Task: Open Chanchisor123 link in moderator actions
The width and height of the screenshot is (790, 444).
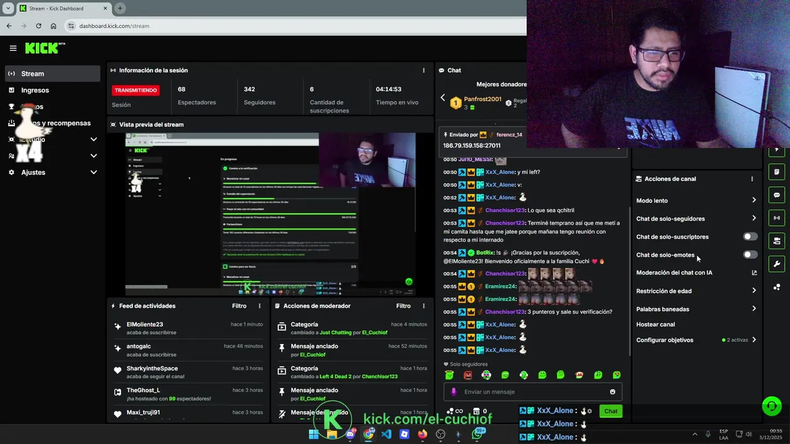Action: click(x=380, y=376)
